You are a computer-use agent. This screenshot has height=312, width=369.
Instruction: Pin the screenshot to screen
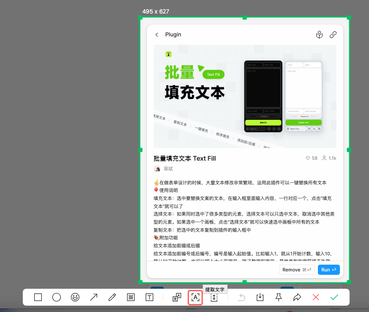tap(279, 297)
